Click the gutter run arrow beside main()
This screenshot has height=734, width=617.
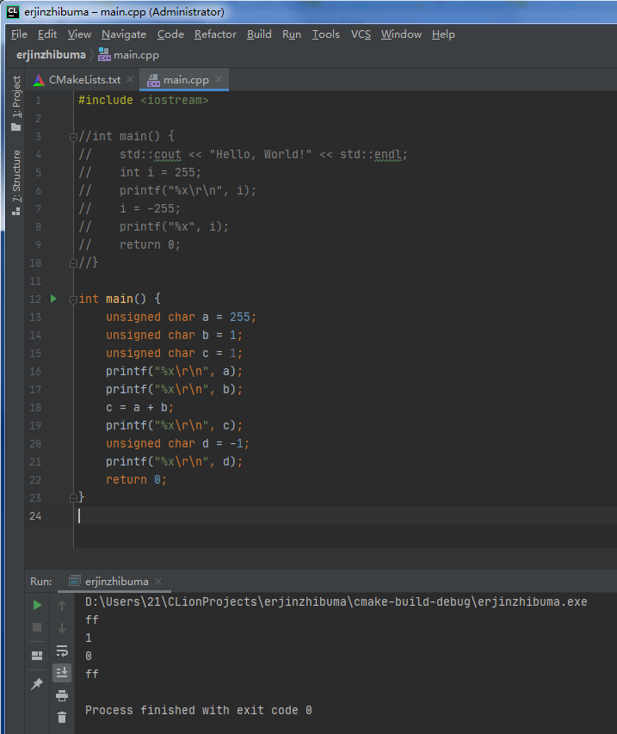click(53, 299)
